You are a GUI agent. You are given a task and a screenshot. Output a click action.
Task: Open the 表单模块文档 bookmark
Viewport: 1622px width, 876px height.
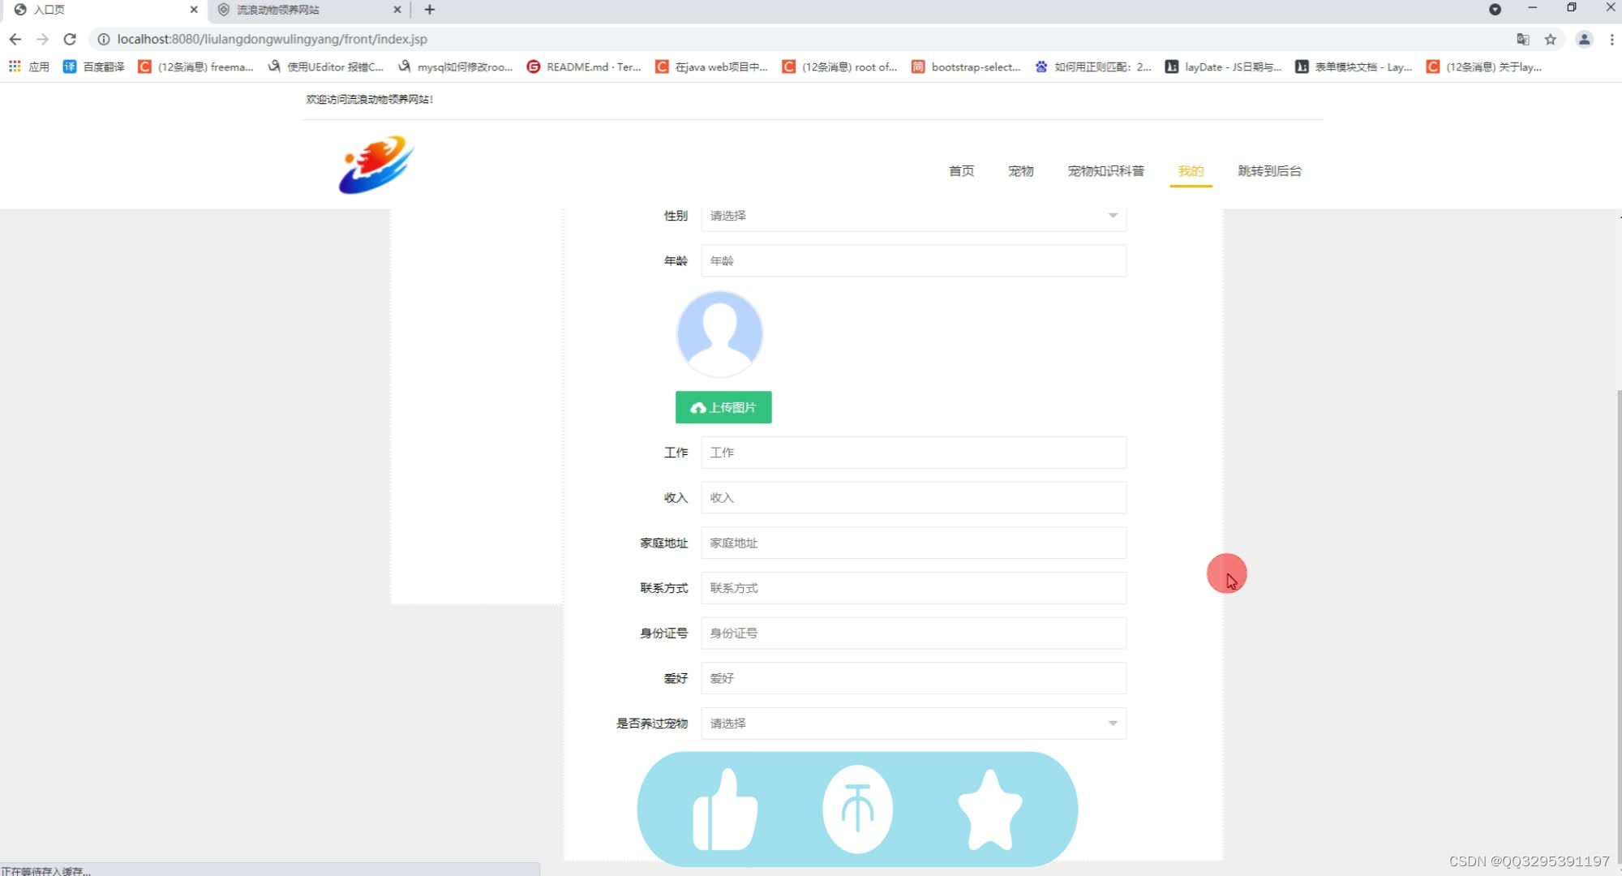coord(1354,67)
